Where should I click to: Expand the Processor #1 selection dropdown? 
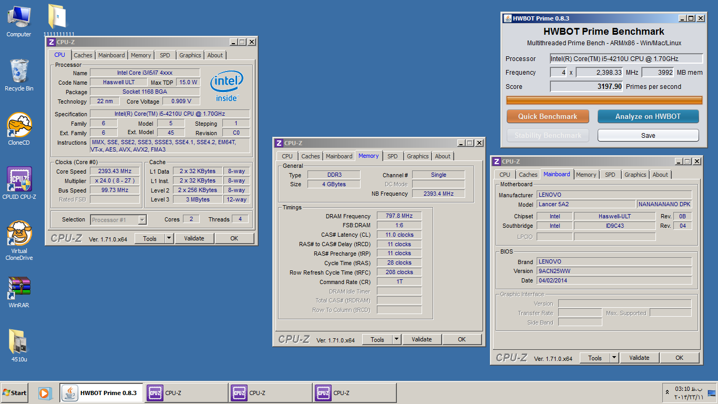tap(142, 220)
